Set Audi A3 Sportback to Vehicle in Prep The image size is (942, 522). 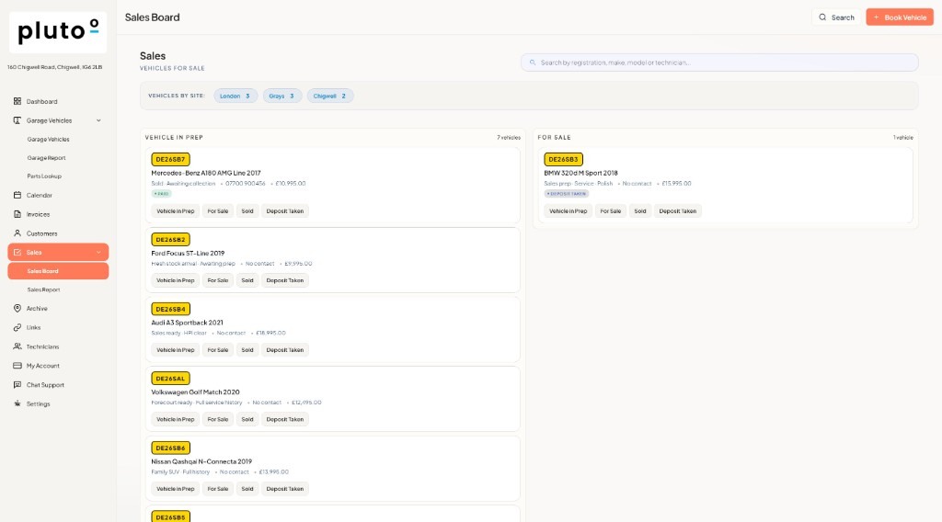coord(176,350)
